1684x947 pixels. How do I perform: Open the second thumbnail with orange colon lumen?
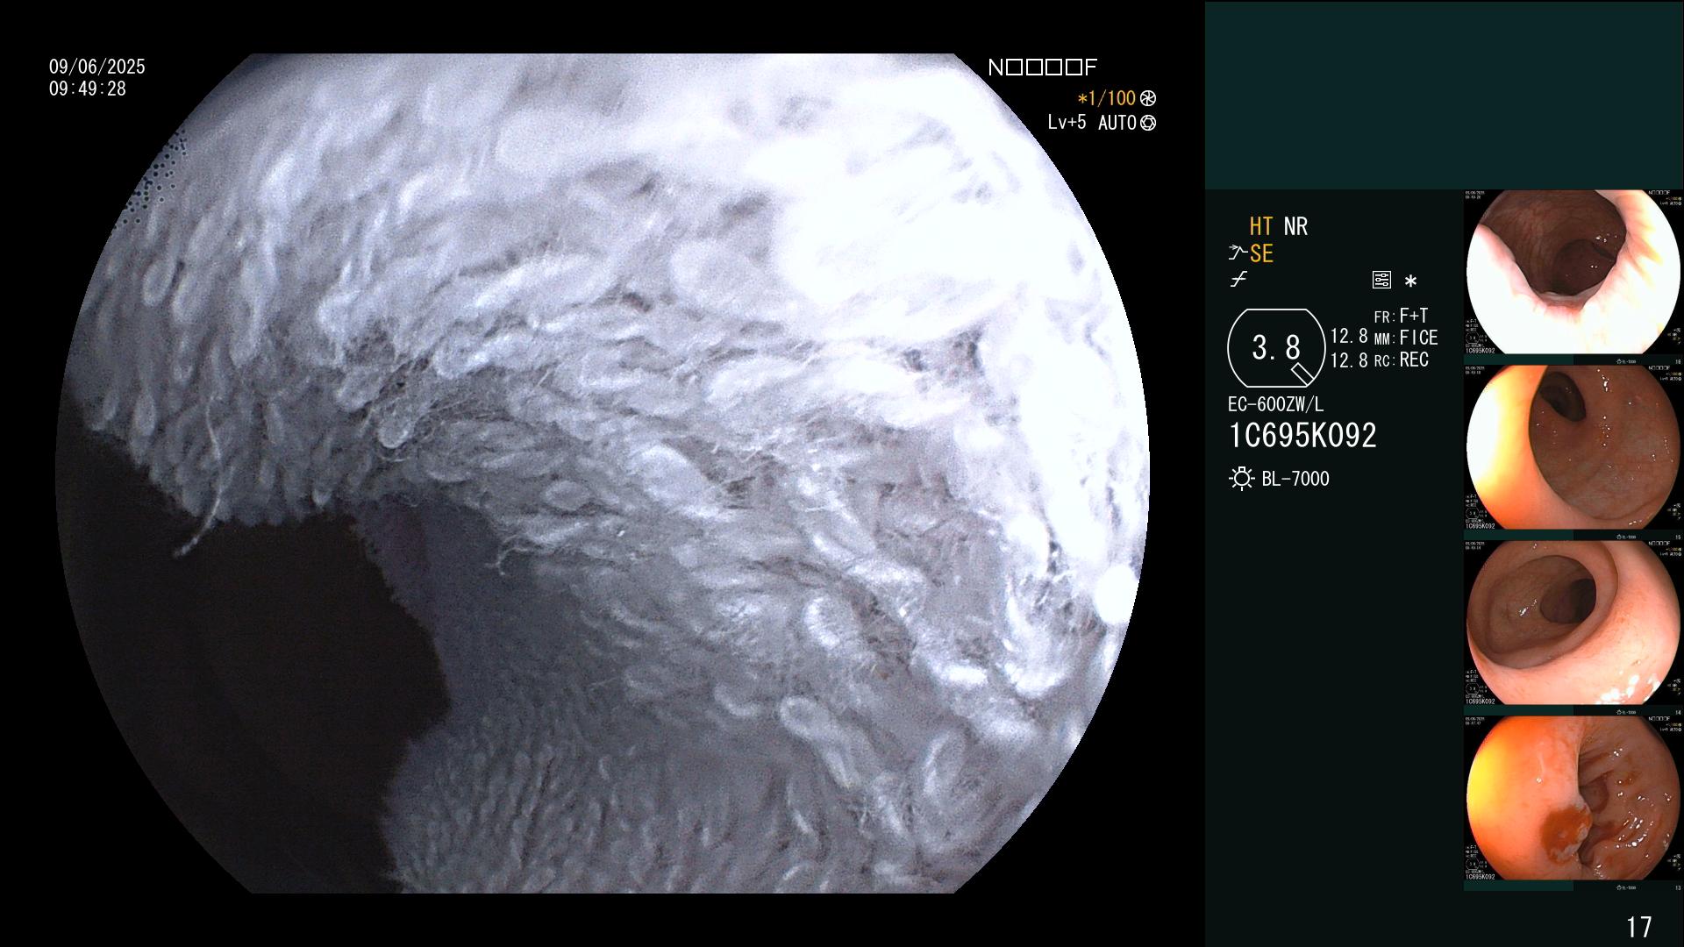[1573, 447]
